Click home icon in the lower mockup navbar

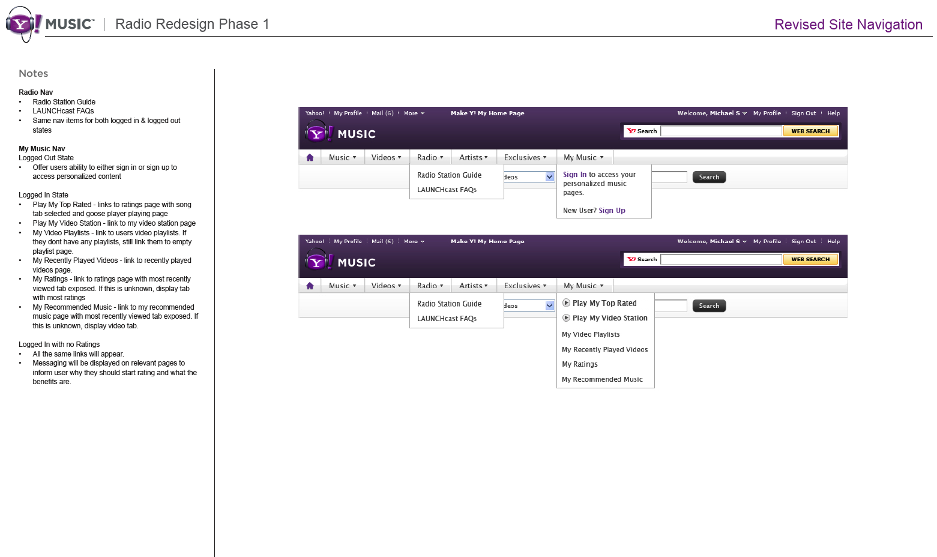(x=310, y=286)
